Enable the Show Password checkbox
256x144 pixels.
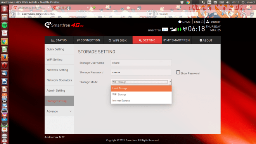178,72
